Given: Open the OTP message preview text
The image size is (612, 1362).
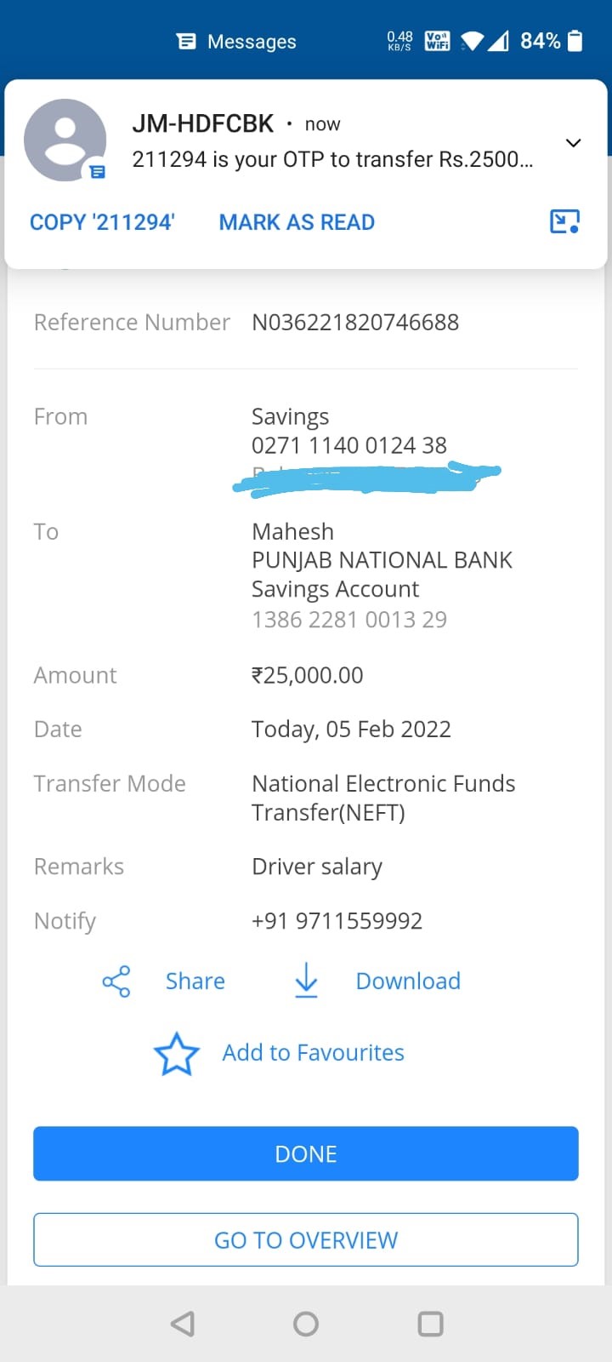Looking at the screenshot, I should point(332,159).
